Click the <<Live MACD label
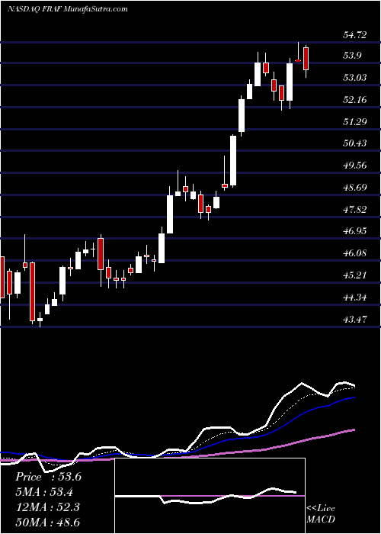 point(321,514)
